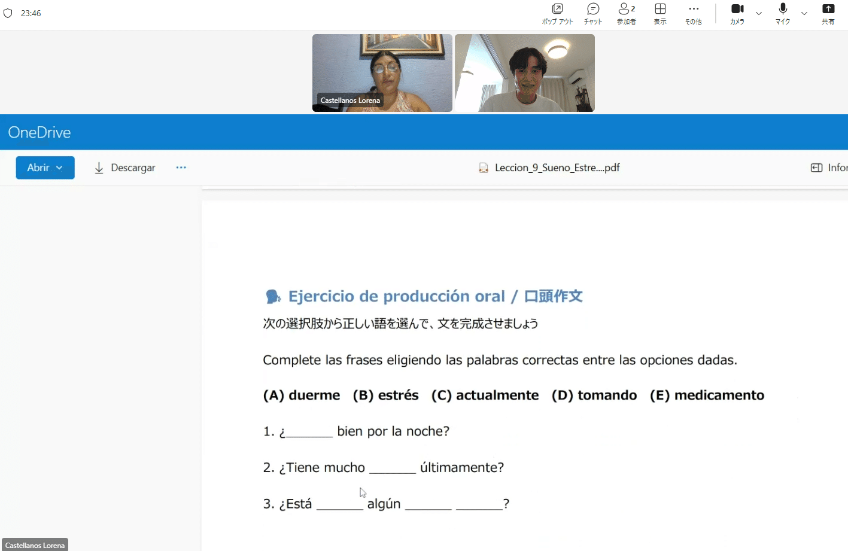Click sentence 2 about mucho últimamente
This screenshot has height=551, width=848.
384,467
